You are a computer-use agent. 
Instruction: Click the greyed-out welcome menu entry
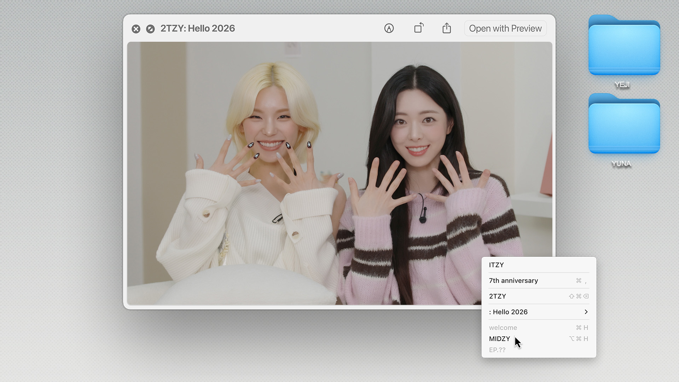503,328
